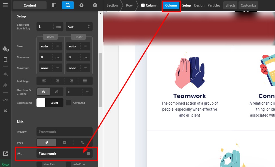Click the Teamwork heading in preview
This screenshot has height=167, width=275.
(190, 96)
